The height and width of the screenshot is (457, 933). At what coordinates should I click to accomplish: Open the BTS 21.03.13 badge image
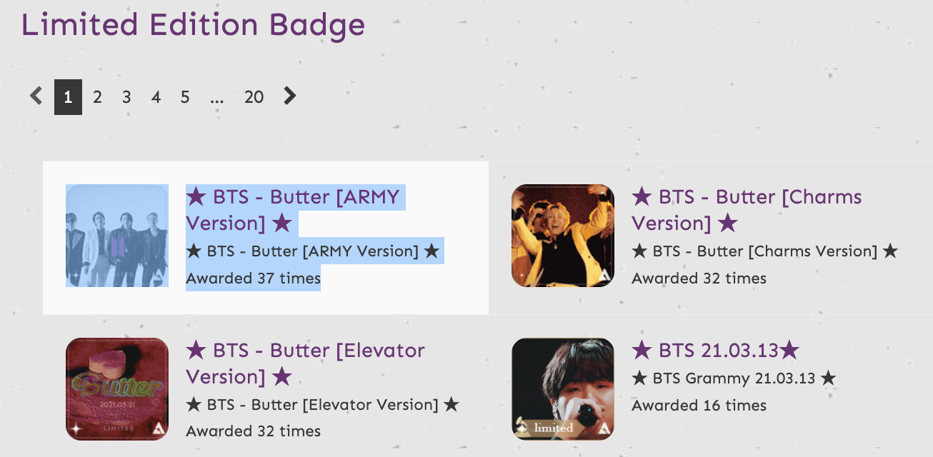563,388
